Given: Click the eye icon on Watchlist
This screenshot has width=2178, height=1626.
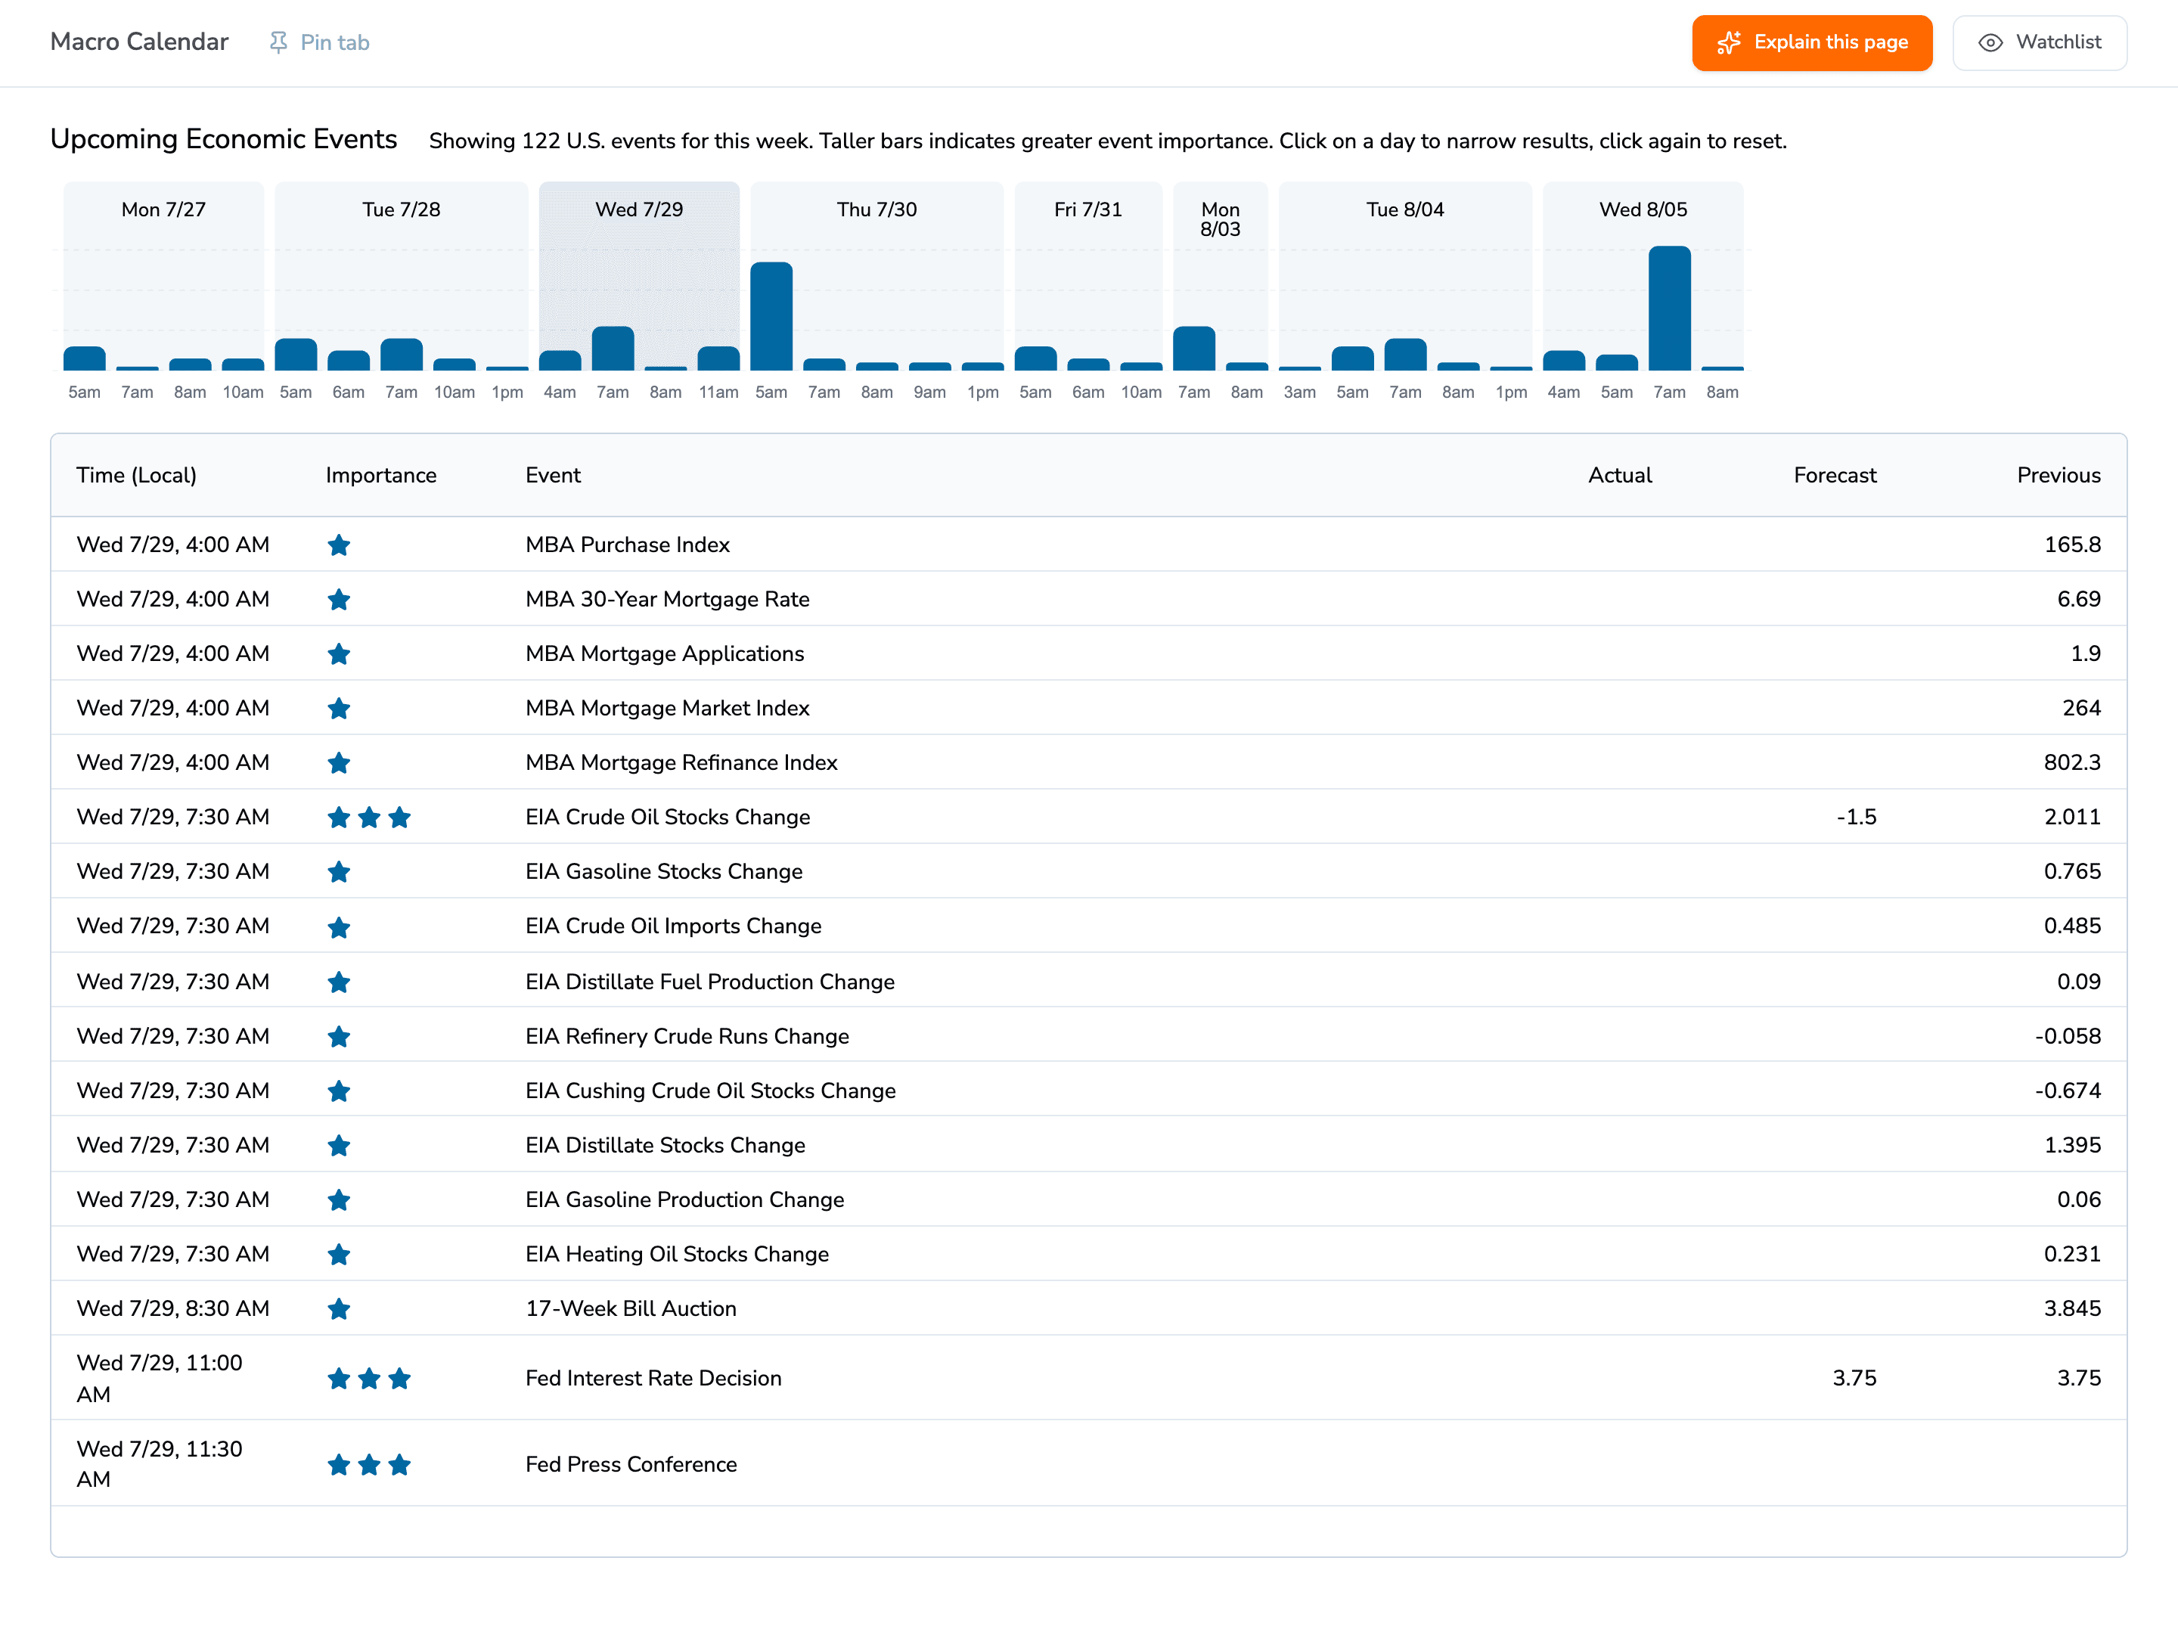Looking at the screenshot, I should [1990, 42].
